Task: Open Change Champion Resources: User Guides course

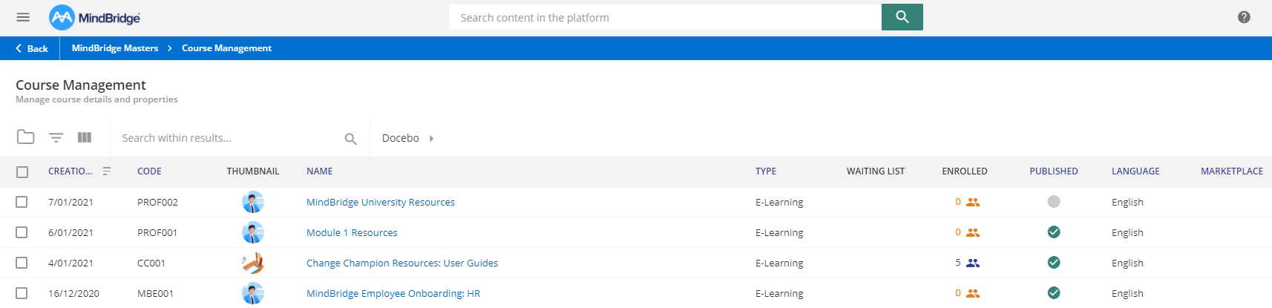Action: pos(402,263)
